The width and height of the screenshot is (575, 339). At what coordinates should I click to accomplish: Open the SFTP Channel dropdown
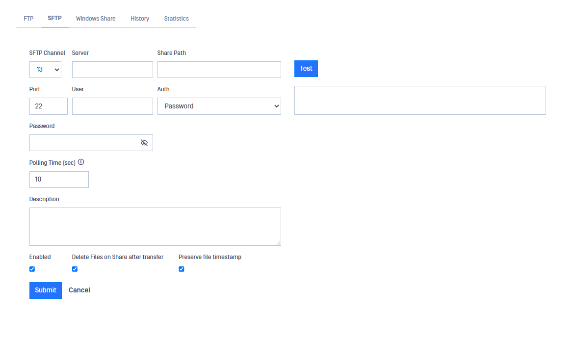46,70
